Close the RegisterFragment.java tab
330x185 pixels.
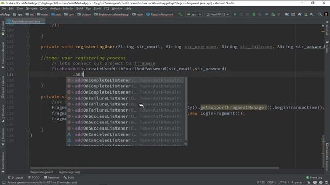pos(43,21)
